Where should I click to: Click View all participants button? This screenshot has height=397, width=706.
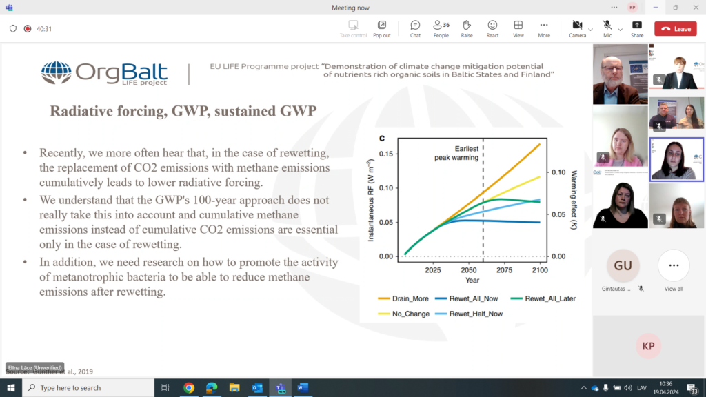(674, 265)
